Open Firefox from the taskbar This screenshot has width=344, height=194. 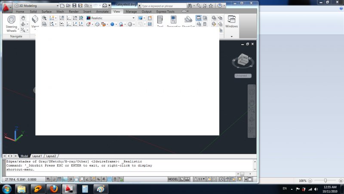pyautogui.click(x=53, y=189)
